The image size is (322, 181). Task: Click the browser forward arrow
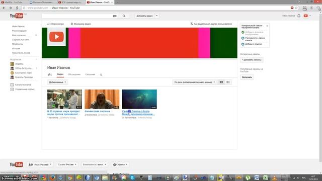(x=10, y=8)
